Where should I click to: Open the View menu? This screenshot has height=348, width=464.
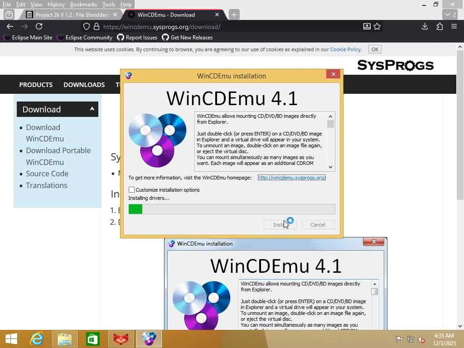click(36, 5)
